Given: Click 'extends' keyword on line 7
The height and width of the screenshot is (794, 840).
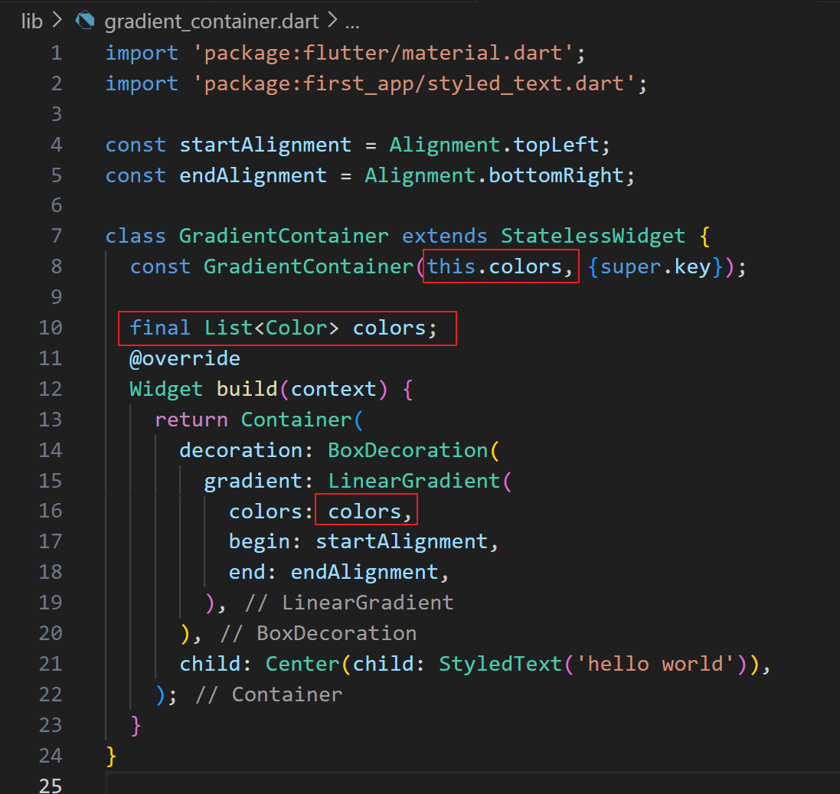Looking at the screenshot, I should 445,237.
